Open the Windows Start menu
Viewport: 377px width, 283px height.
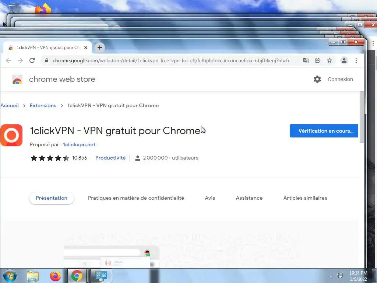[x=10, y=276]
